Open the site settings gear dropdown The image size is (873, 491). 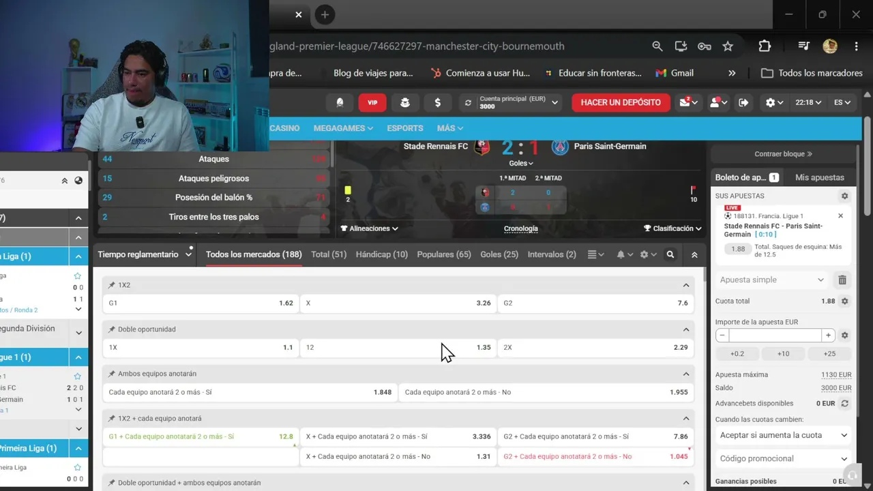click(775, 102)
